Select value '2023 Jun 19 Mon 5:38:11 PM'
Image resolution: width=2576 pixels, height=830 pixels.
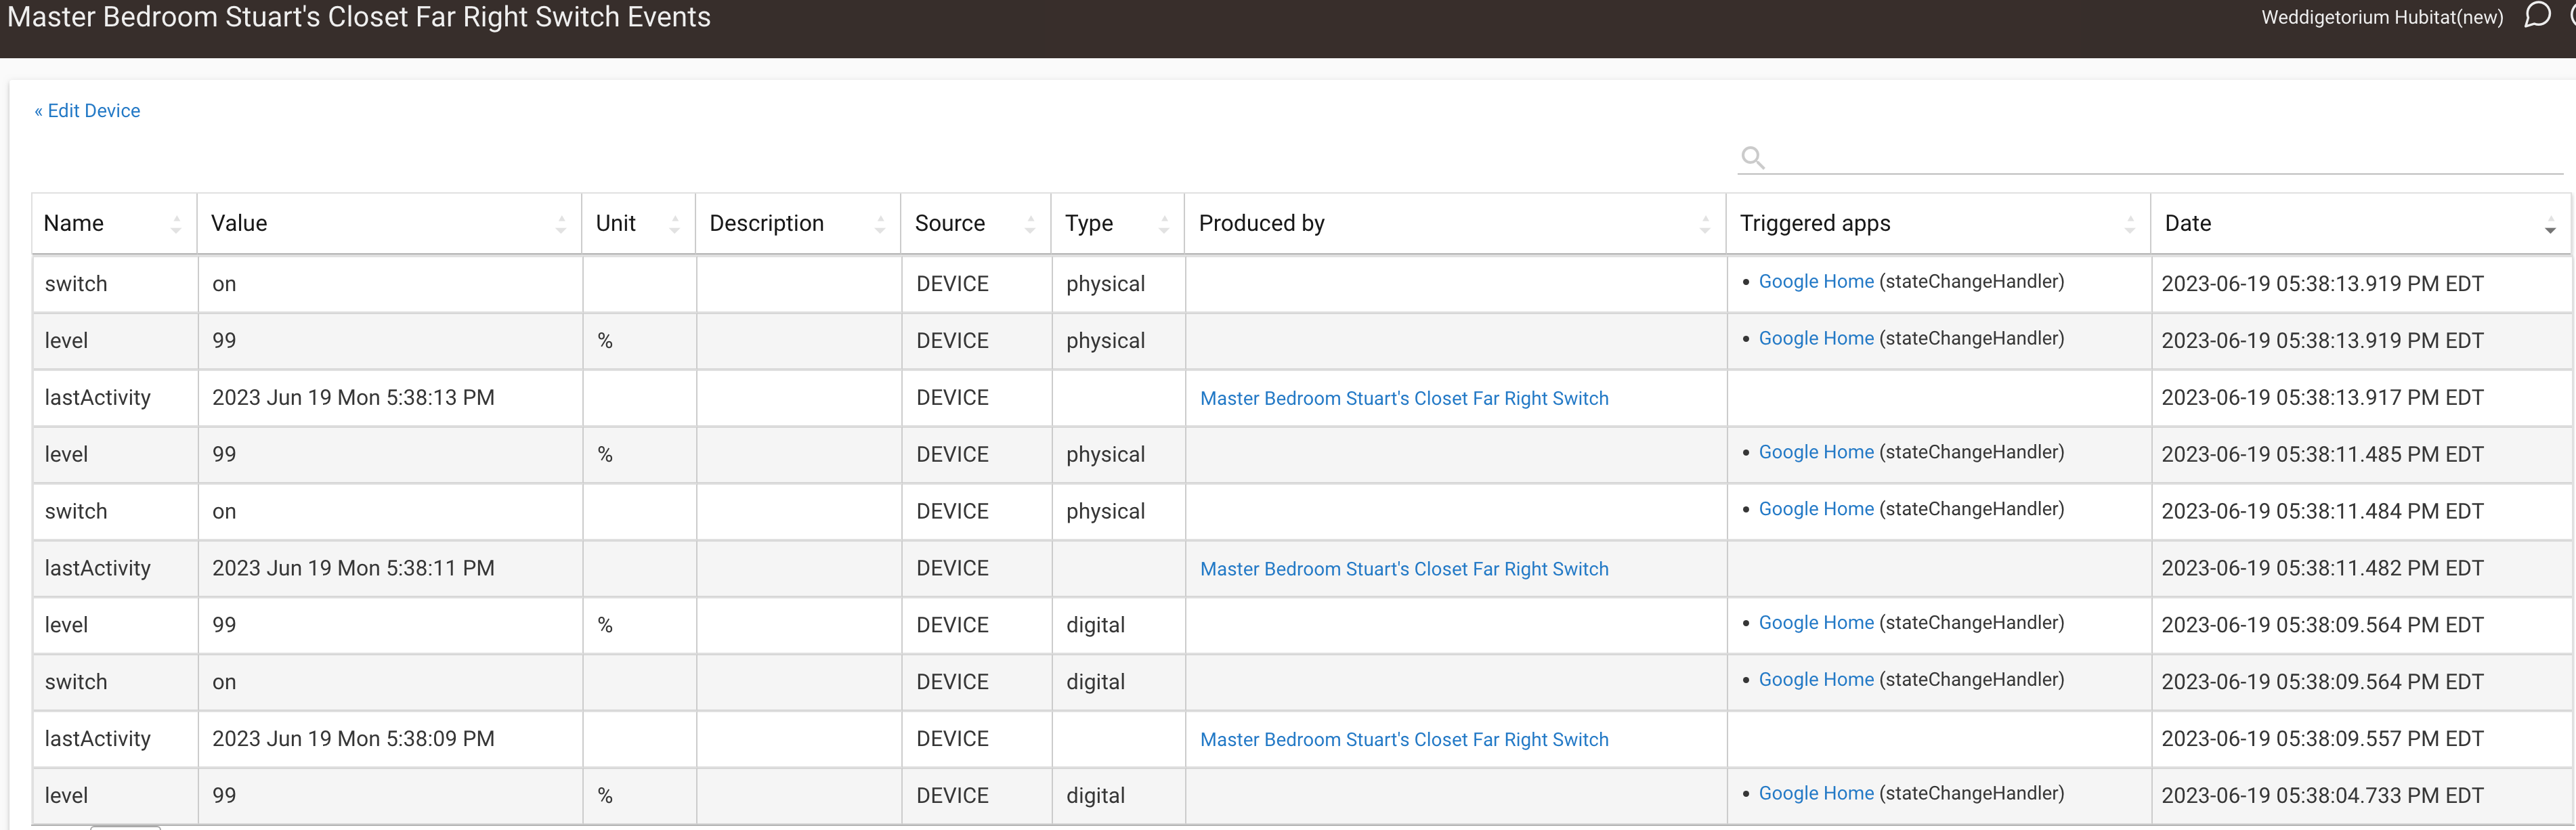[353, 568]
